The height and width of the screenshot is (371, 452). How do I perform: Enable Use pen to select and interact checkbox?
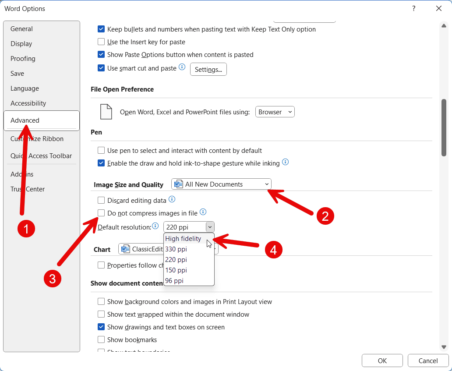(101, 151)
